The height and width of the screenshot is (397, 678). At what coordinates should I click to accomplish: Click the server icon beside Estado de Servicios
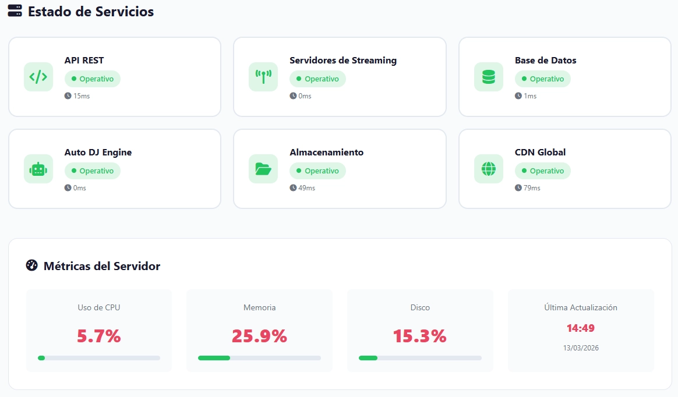[15, 11]
